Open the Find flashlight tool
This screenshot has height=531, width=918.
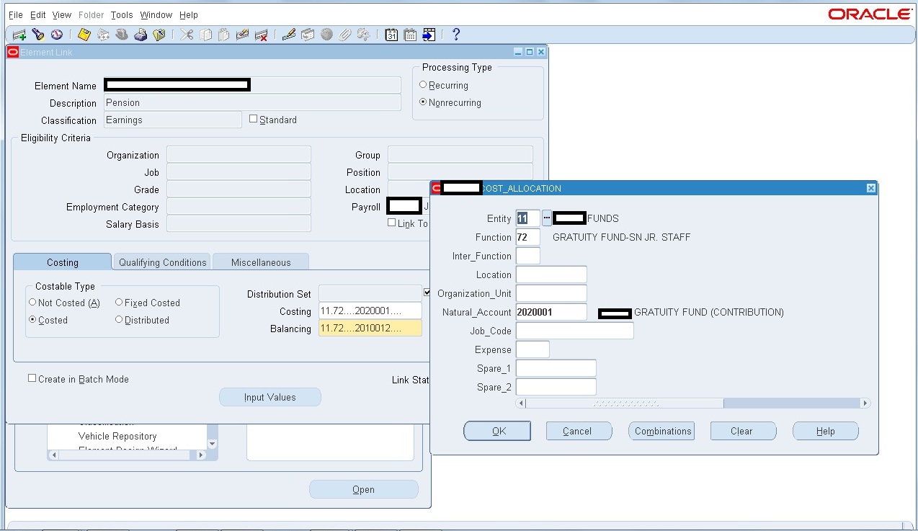coord(37,34)
